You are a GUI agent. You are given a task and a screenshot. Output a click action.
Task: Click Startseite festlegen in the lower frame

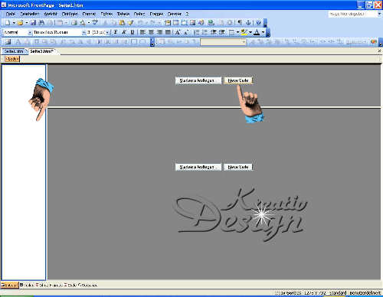[x=198, y=167]
